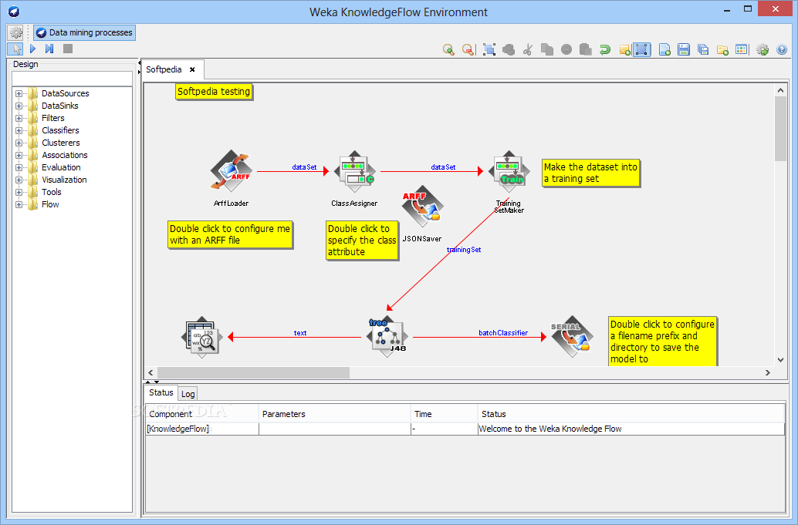Click the save as multiple disks icon

click(703, 49)
